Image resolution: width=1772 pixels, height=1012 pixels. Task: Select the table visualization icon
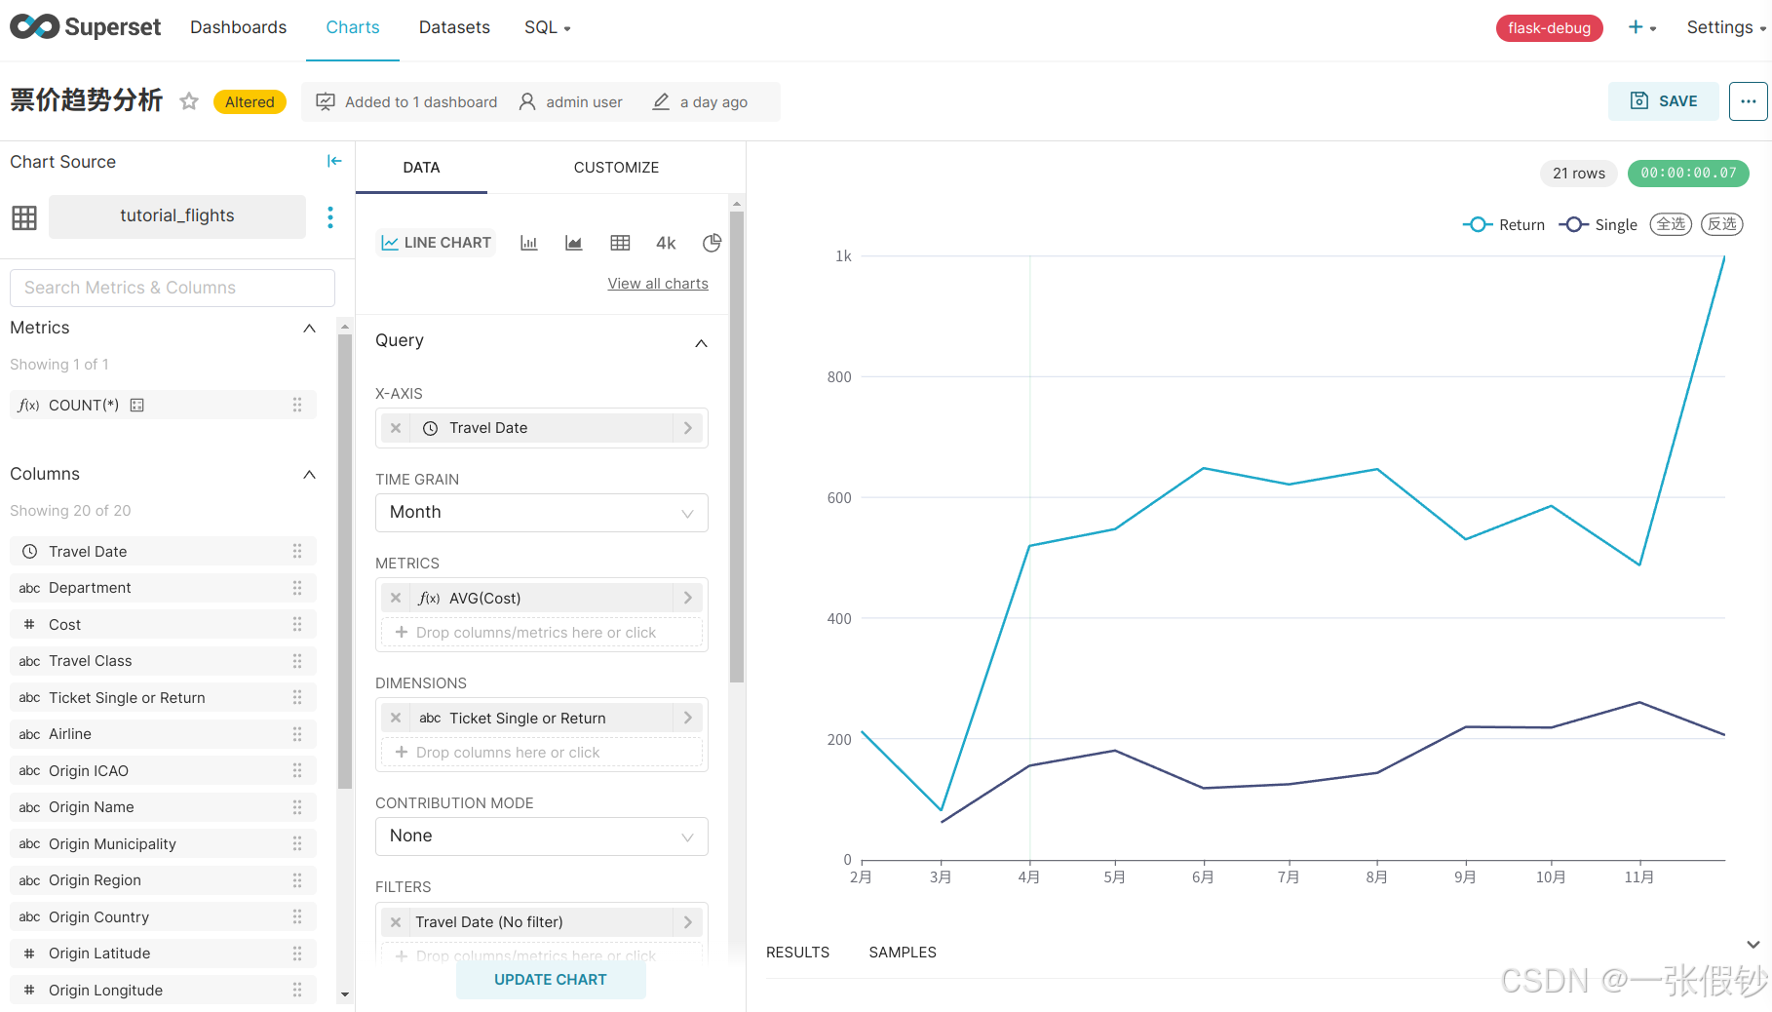point(620,243)
